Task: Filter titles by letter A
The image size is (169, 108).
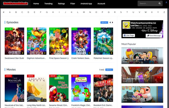Action: click(x=10, y=12)
